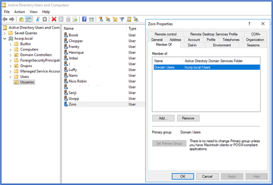Click the Paste clipboard toolbar icon

point(44,19)
